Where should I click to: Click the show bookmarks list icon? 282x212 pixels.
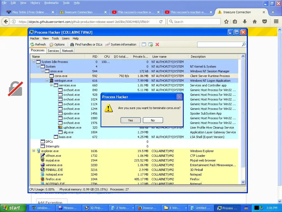point(235,22)
